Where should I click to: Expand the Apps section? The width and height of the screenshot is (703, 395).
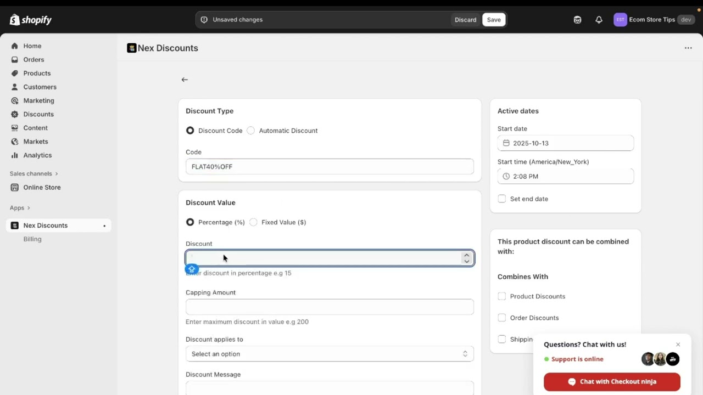pos(20,208)
